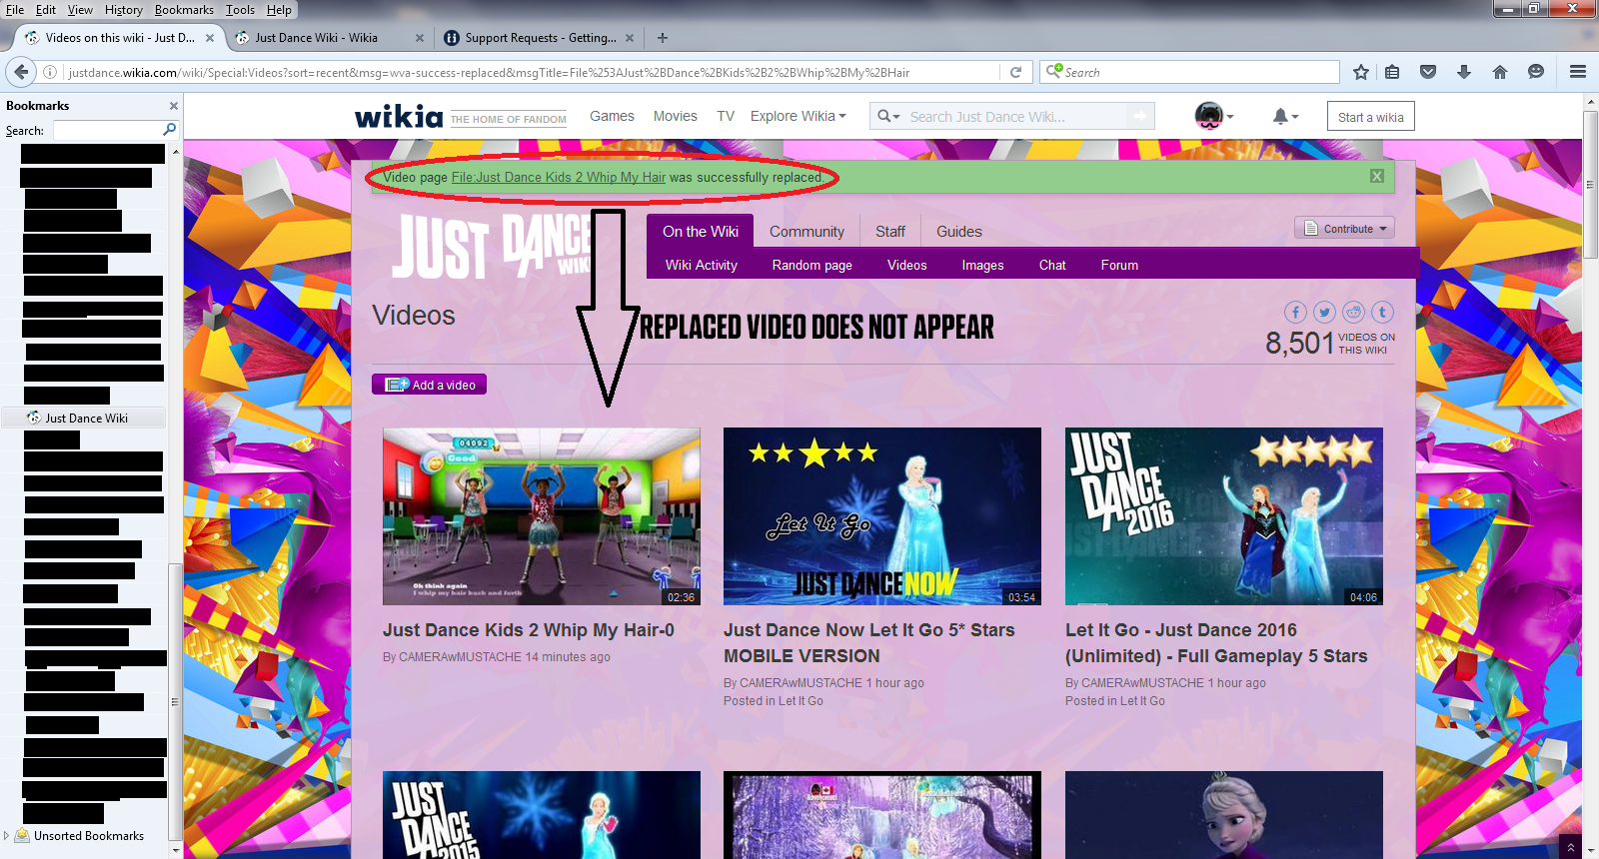The width and height of the screenshot is (1599, 859).
Task: Switch to Just Dance Wiki - Wikia tab
Action: coord(316,38)
